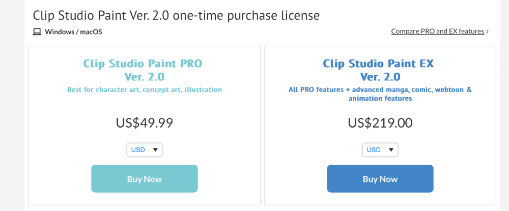Open the Compare PRO and EX features link
The height and width of the screenshot is (211, 509).
pyautogui.click(x=438, y=32)
